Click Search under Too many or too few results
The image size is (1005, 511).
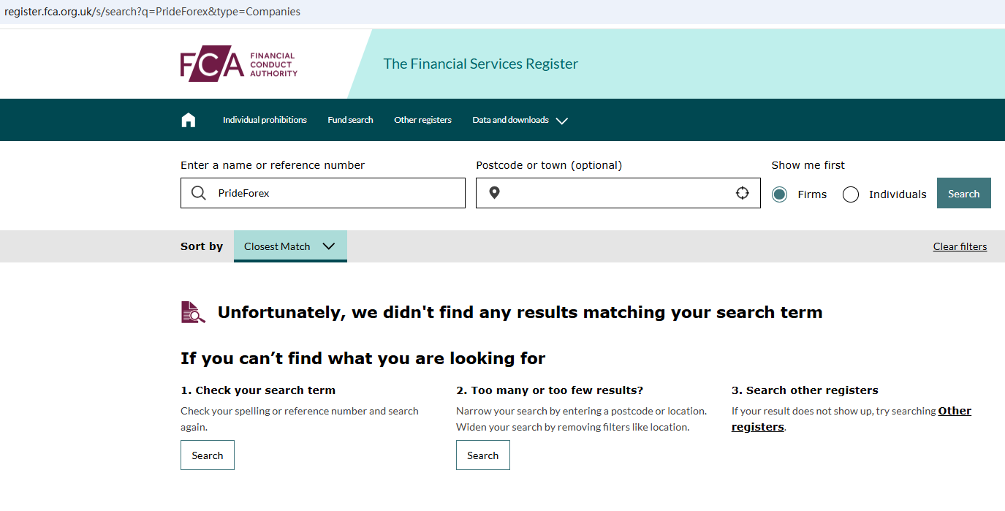[x=483, y=455]
